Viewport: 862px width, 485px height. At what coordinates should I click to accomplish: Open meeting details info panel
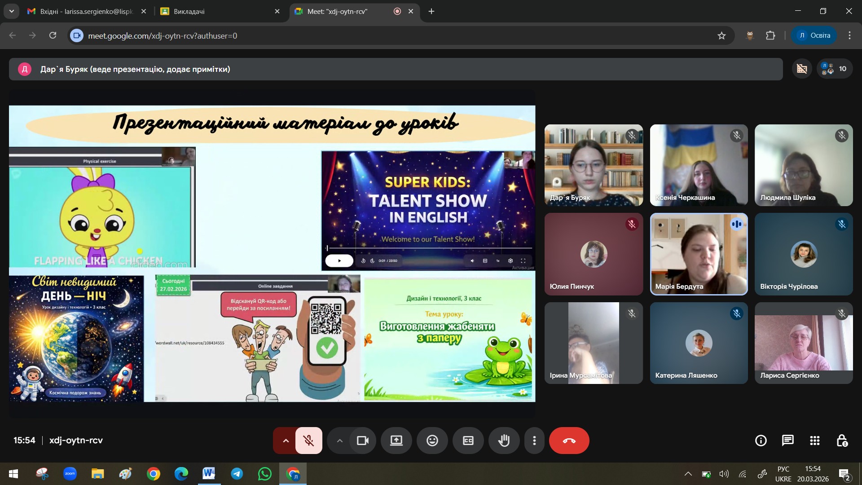[x=761, y=441]
